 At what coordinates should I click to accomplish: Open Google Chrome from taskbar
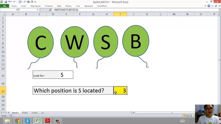tap(18, 121)
